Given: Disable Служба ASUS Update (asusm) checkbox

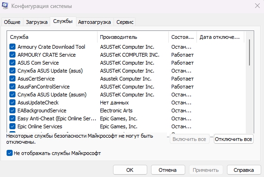Looking at the screenshot, I should pos(13,94).
